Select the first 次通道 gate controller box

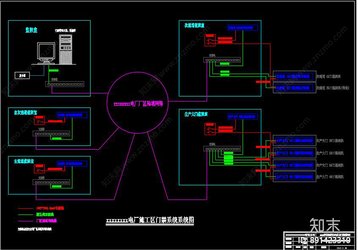(x=294, y=76)
